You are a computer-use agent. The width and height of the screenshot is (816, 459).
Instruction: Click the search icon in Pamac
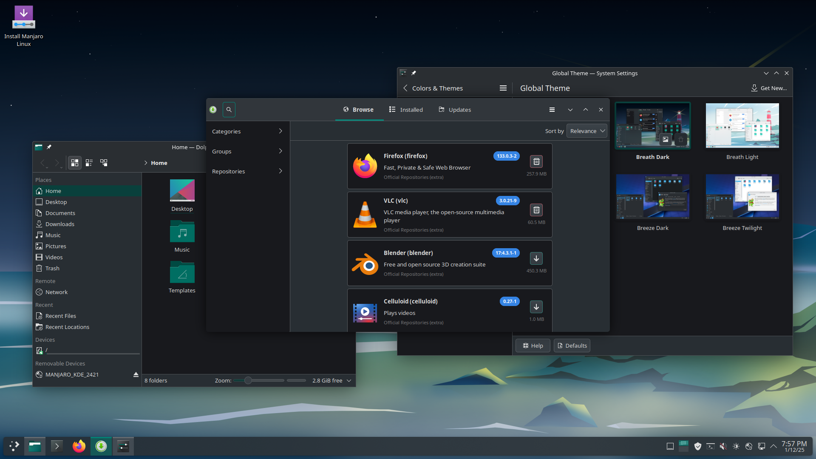pyautogui.click(x=229, y=110)
